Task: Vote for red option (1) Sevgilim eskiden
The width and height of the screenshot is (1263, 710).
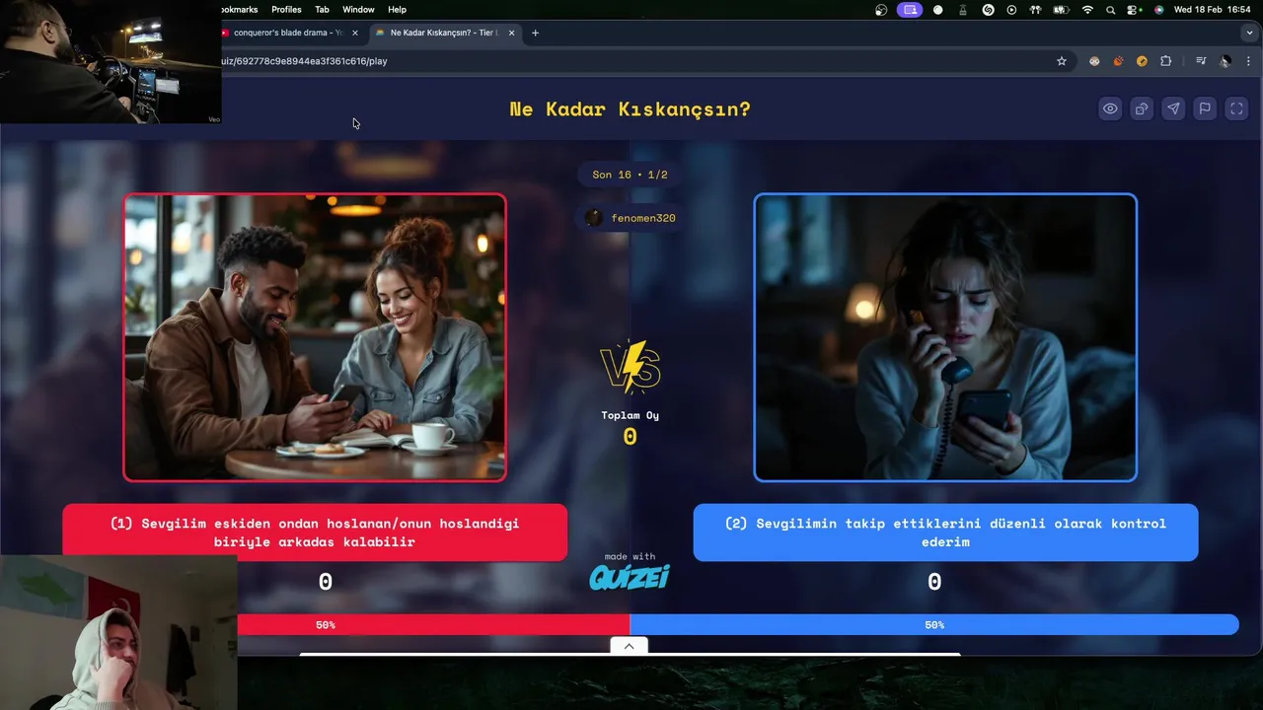Action: (315, 532)
